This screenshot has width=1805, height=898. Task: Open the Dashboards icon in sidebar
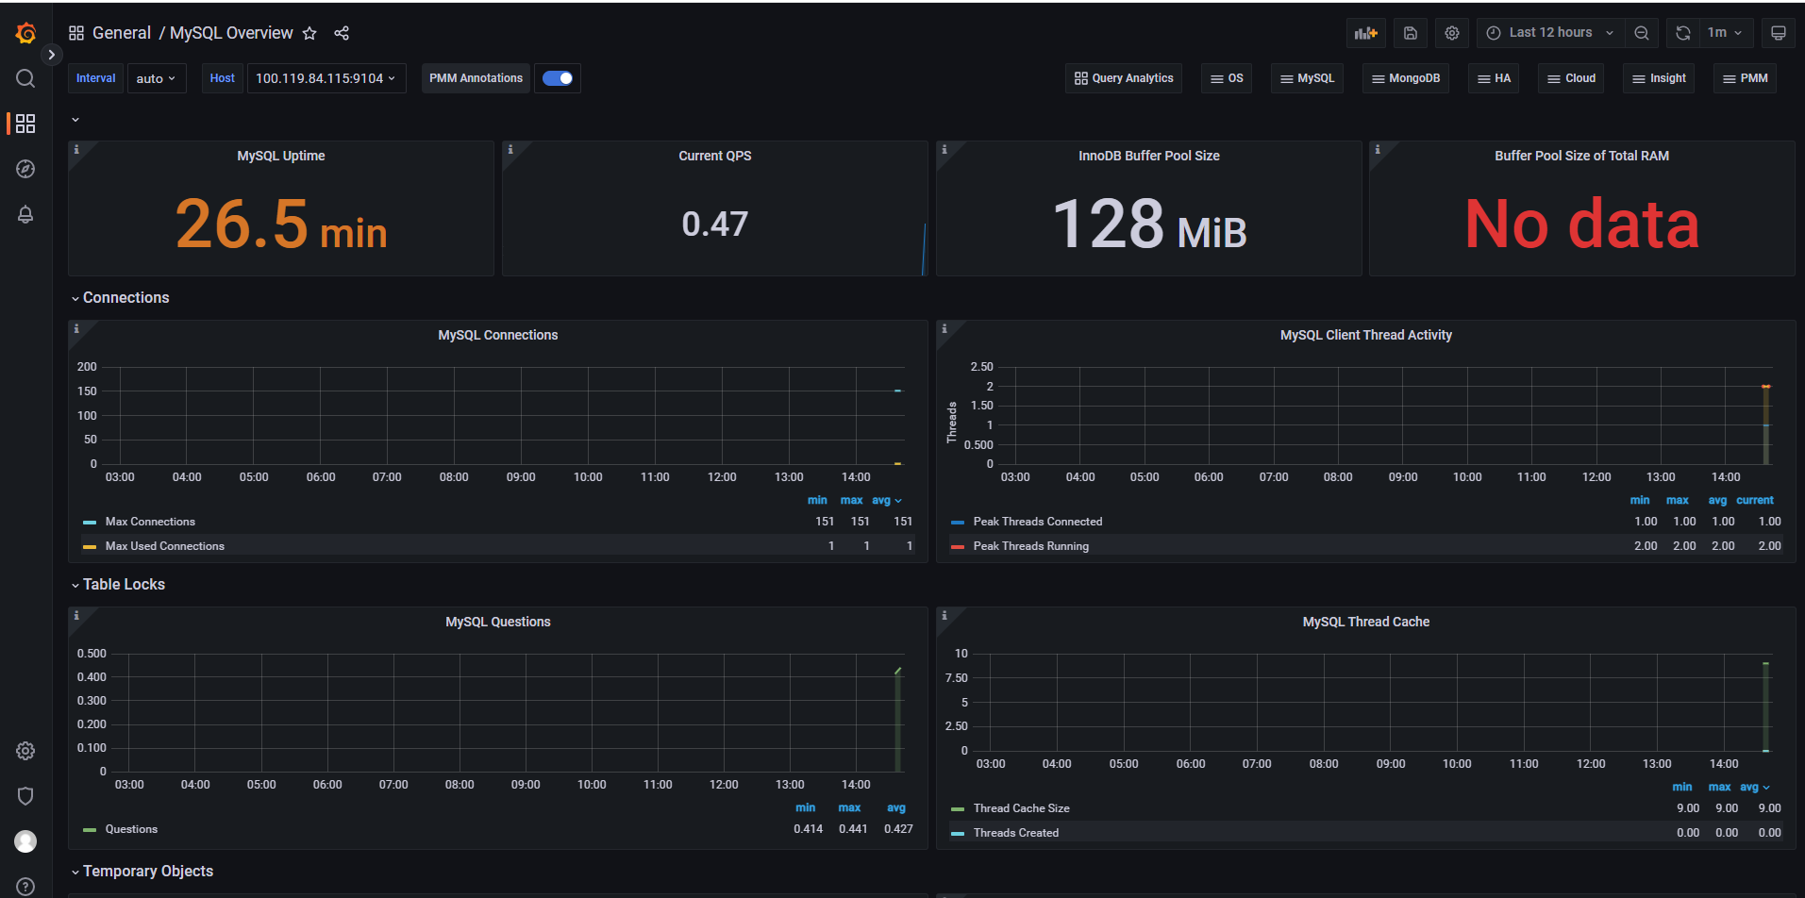pyautogui.click(x=25, y=124)
